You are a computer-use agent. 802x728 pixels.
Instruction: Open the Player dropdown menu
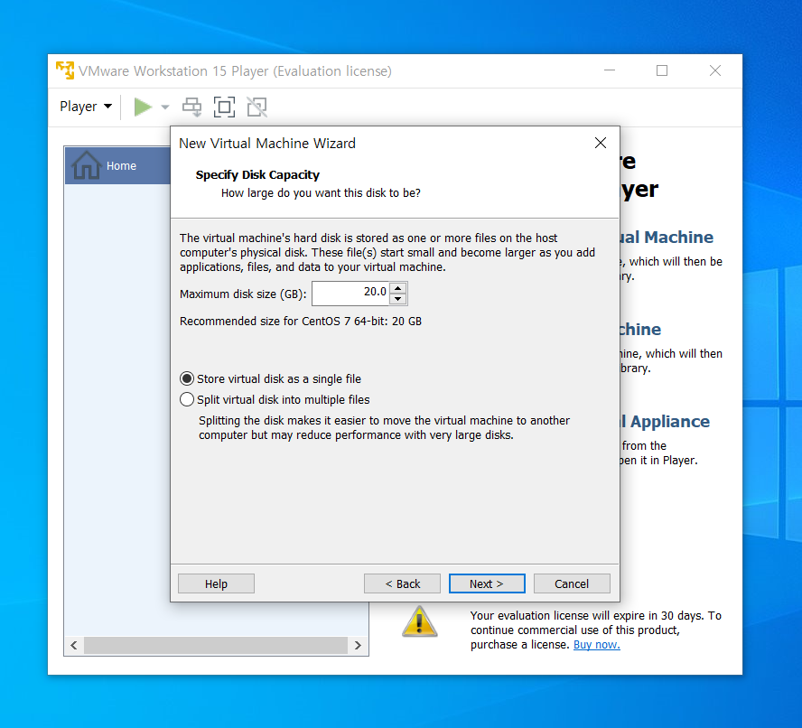point(86,107)
